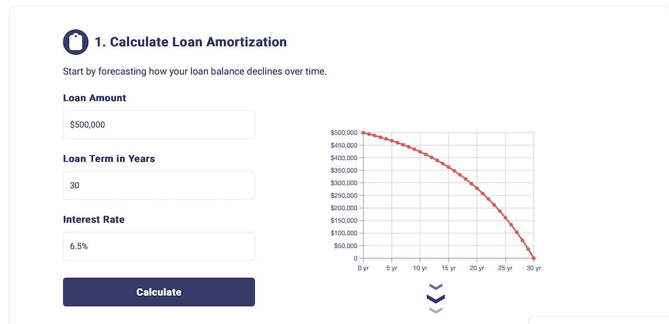Click the chart point at 20 yr
Screen dimensions: 669x324
pos(477,188)
